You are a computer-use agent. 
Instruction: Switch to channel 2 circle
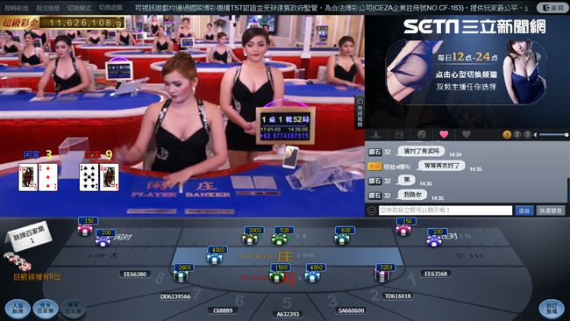coord(517,134)
